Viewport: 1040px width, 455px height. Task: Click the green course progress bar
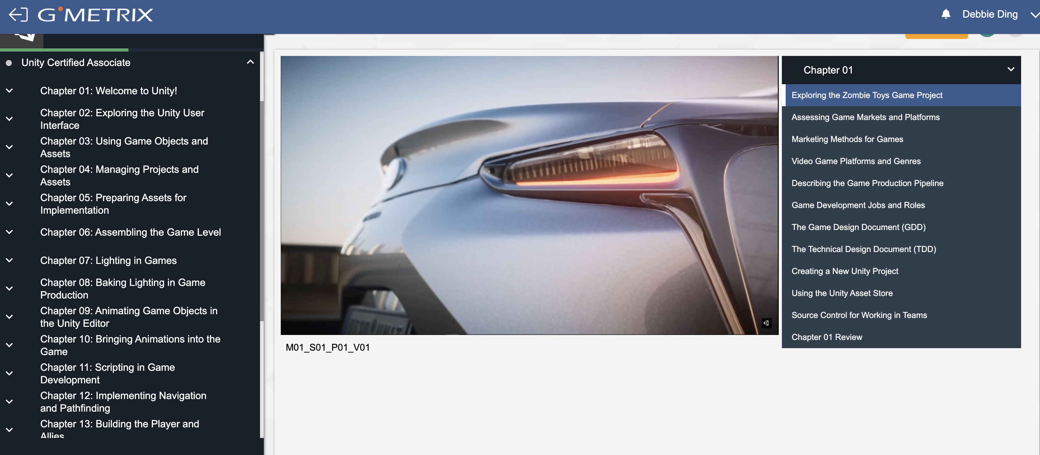[x=65, y=50]
